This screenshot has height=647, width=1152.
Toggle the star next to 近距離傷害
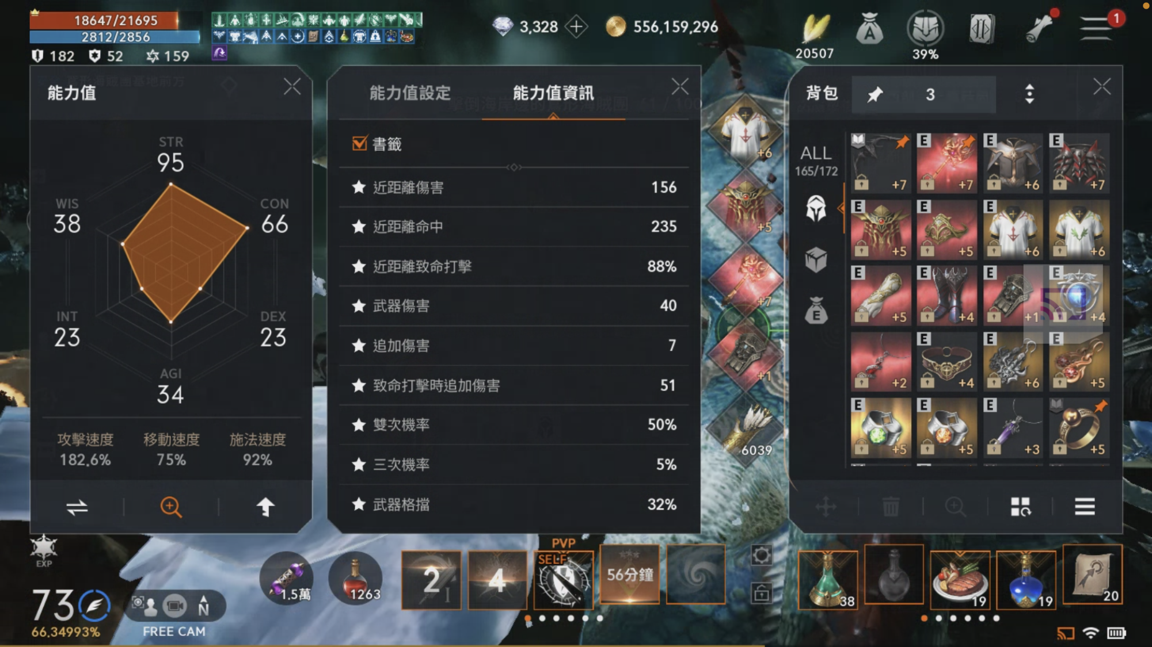point(359,187)
